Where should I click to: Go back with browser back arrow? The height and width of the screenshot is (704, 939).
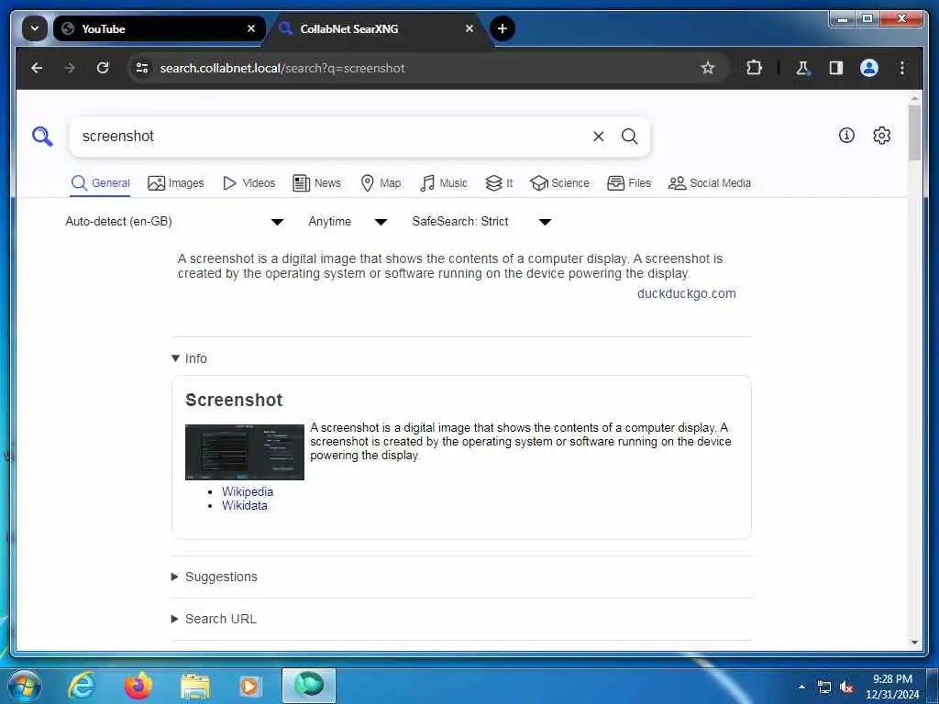click(x=37, y=68)
